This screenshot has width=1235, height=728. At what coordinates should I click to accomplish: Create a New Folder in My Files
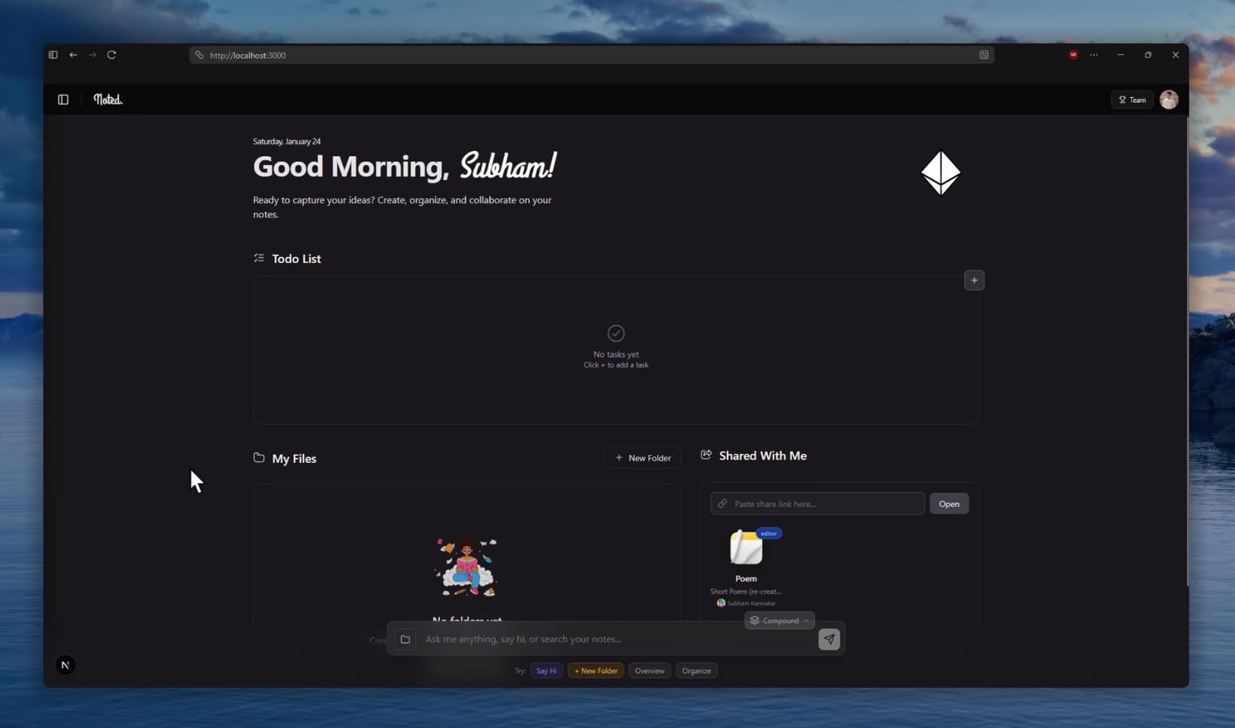pos(643,458)
